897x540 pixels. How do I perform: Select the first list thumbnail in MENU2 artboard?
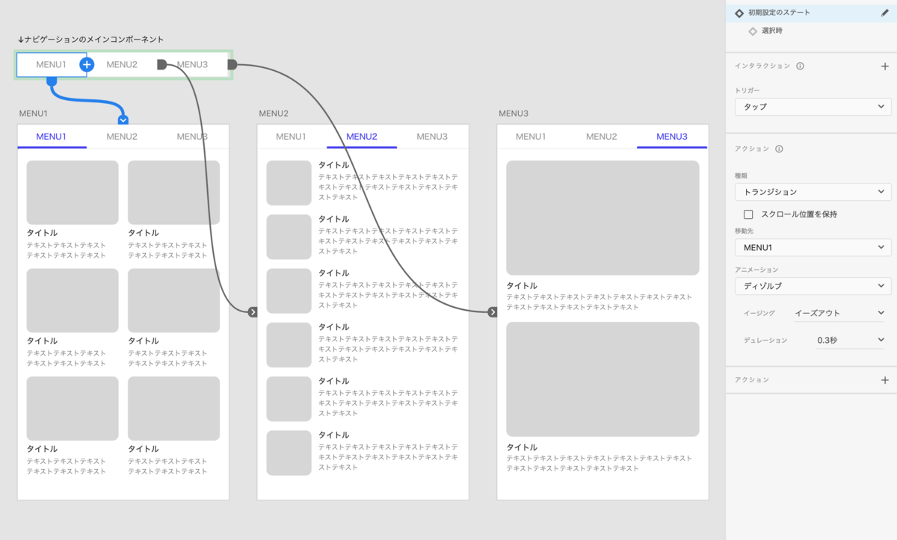click(289, 183)
